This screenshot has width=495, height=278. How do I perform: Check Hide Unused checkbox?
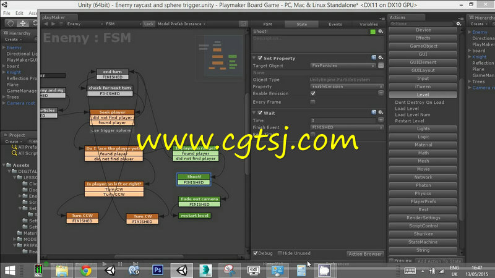tap(280, 253)
